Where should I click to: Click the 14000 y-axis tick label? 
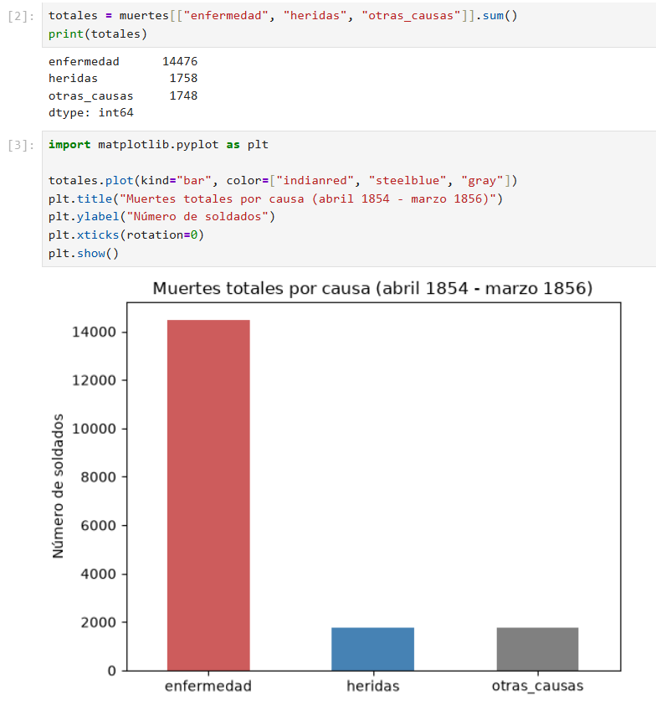pyautogui.click(x=94, y=332)
